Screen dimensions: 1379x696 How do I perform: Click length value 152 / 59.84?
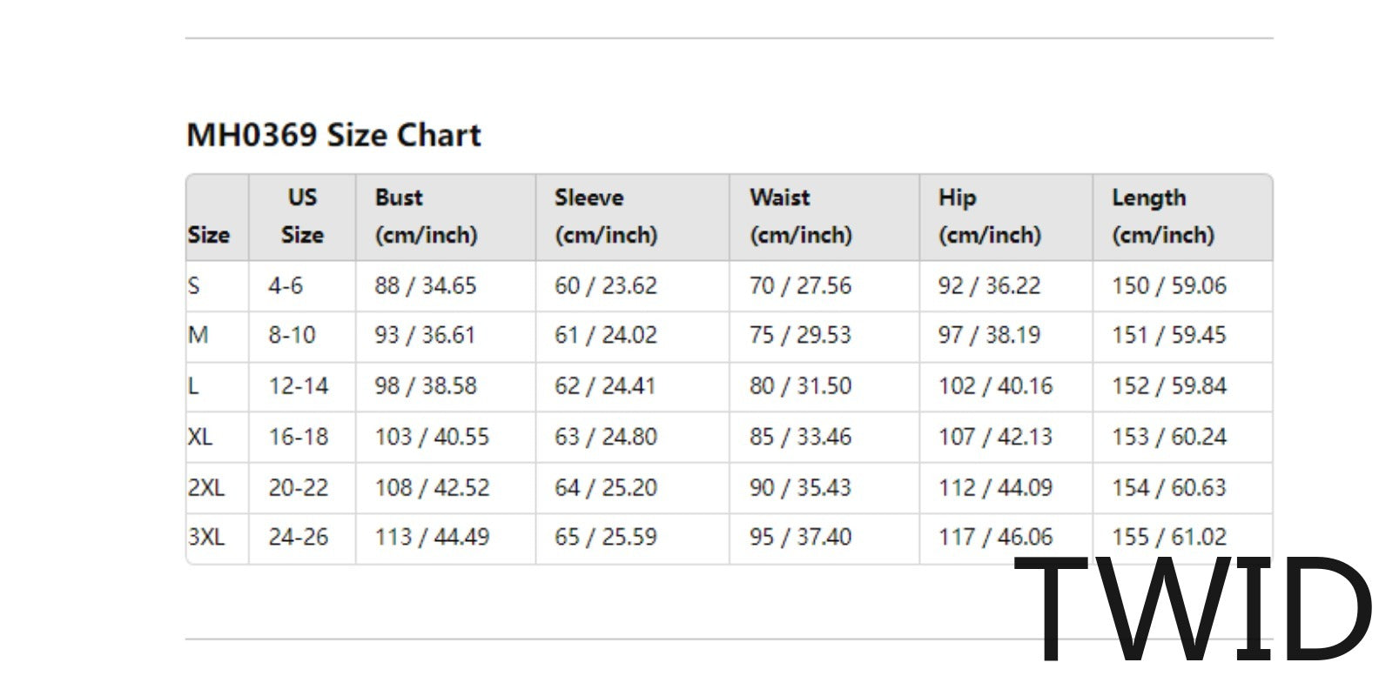(1169, 385)
